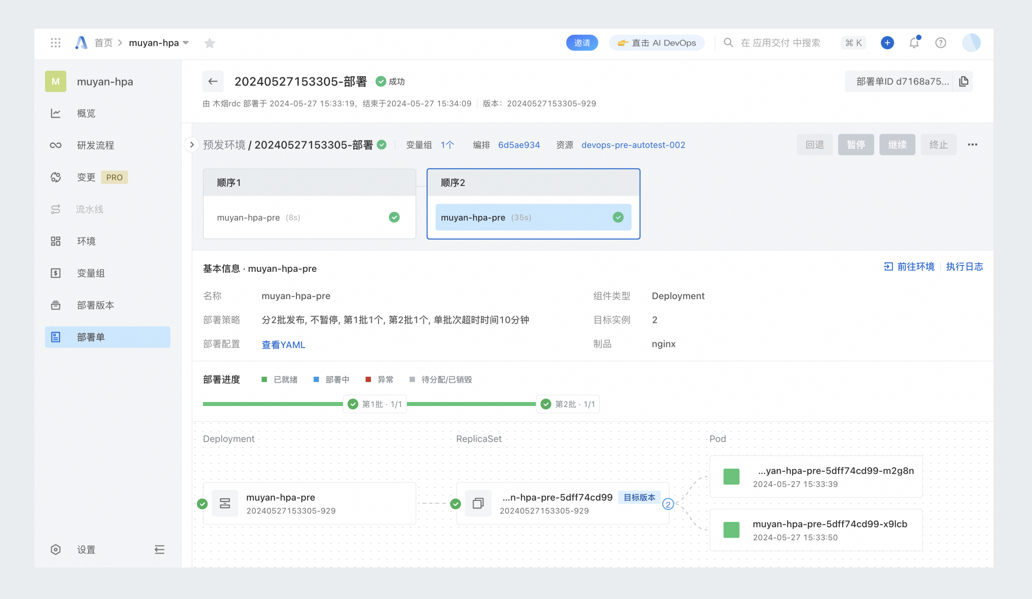Click the ReplicaSet copy-stack icon
Viewport: 1032px width, 599px height.
[x=478, y=504]
